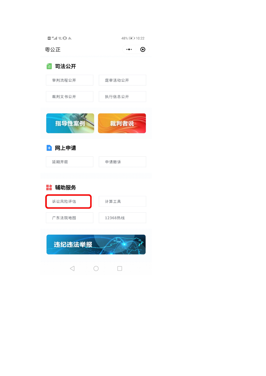Tap the red 辅助服务 grid icon
Screen dimensions: 266x376
49,188
